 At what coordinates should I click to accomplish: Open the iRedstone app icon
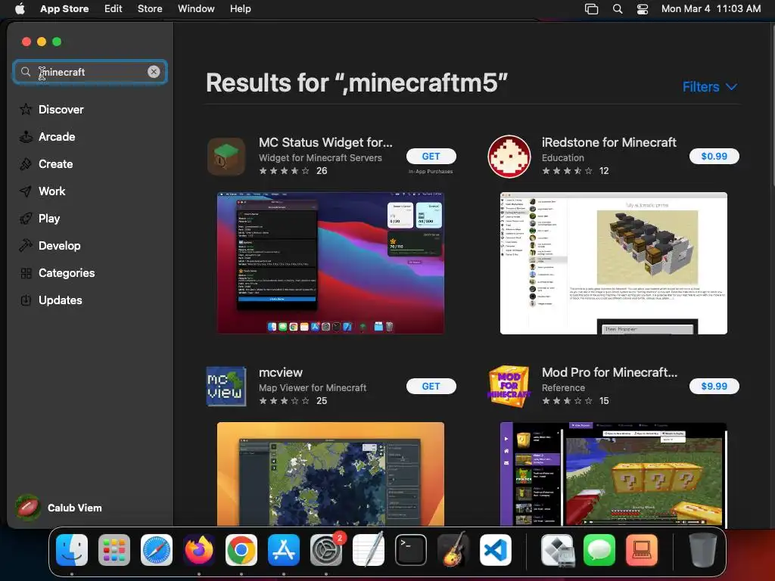509,157
